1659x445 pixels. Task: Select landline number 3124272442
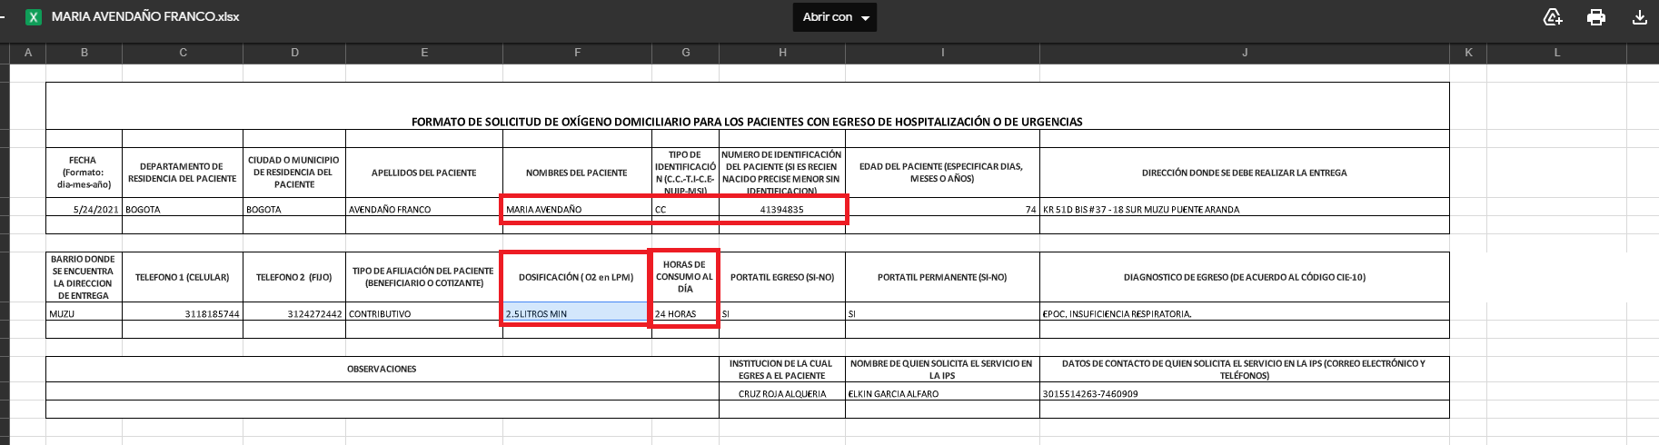coord(294,313)
